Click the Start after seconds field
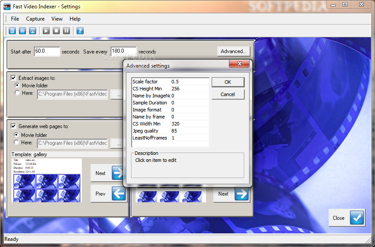The image size is (375, 247). 47,51
